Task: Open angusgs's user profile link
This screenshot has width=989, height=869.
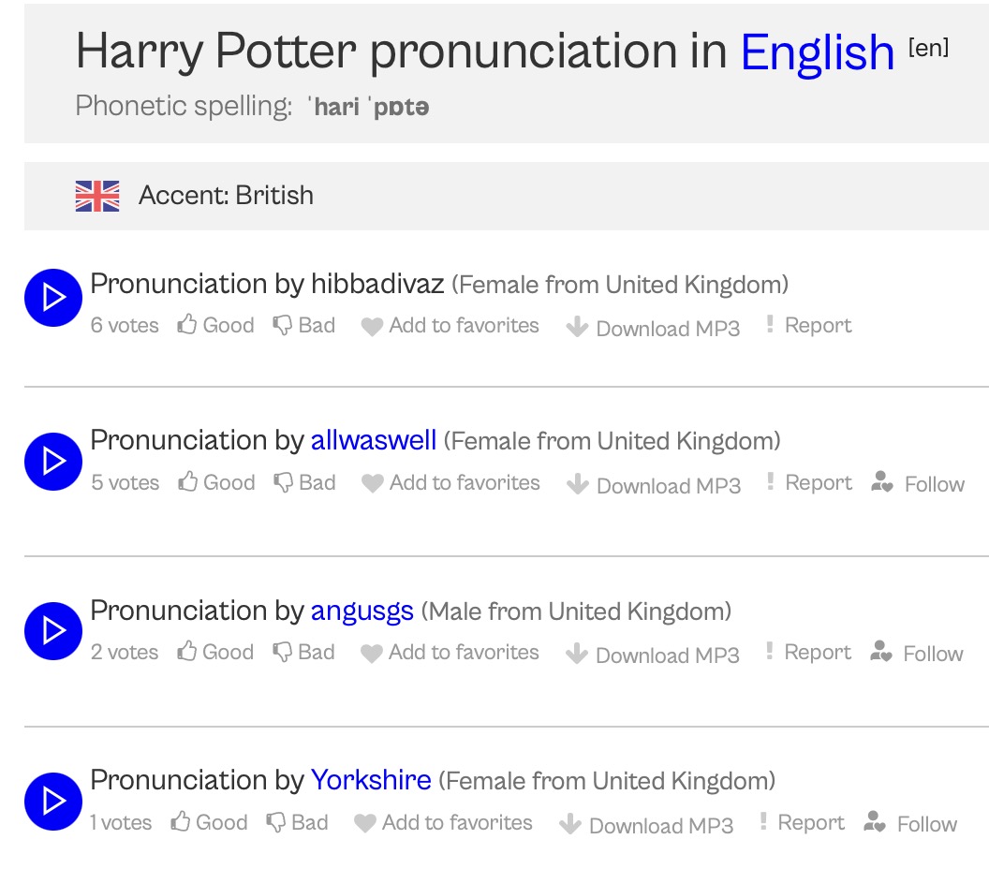Action: [362, 611]
